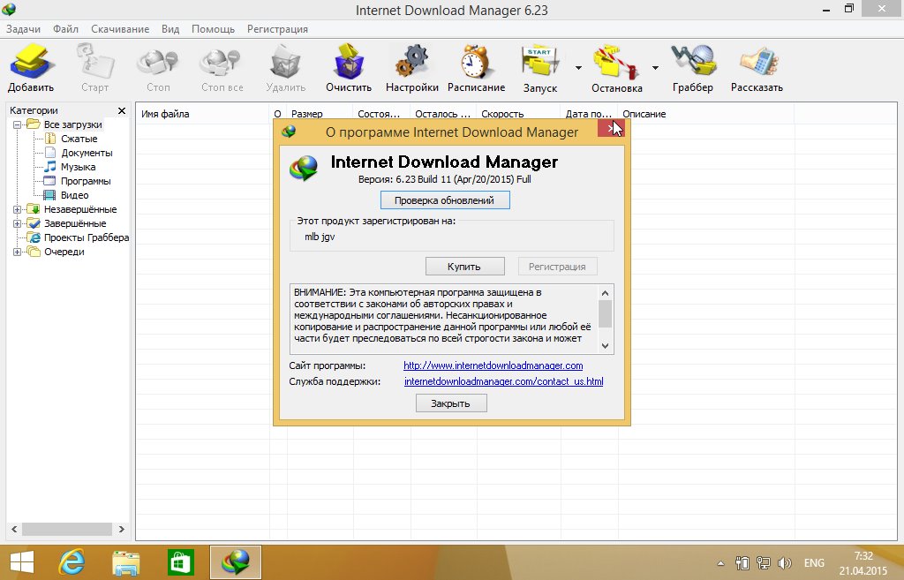The image size is (904, 580).
Task: Open the Вид menu
Action: pos(170,29)
